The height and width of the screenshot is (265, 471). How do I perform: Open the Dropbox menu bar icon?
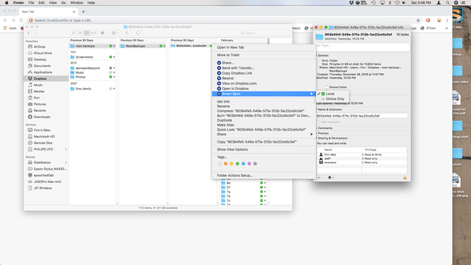[351, 3]
